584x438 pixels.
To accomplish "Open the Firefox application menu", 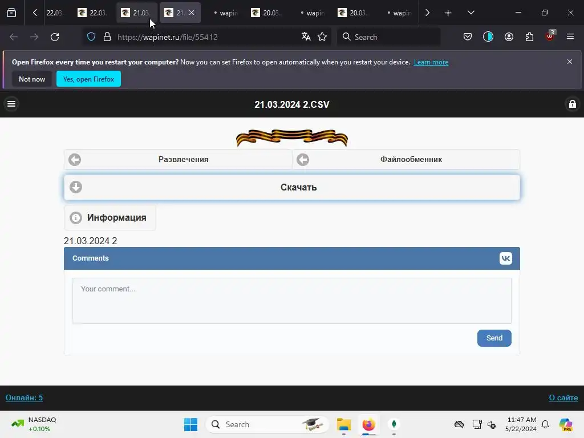I will pos(570,36).
